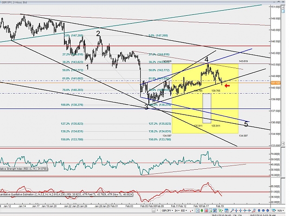Screen dimensions: 290x216
Task: Click the left '38.2% (143.823)' Fibonacci label
Action: (73, 62)
